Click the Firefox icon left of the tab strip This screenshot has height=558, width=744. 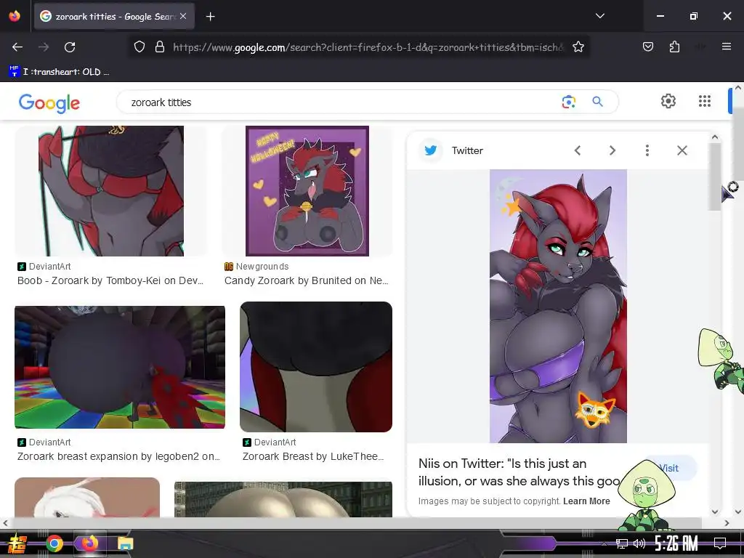15,16
